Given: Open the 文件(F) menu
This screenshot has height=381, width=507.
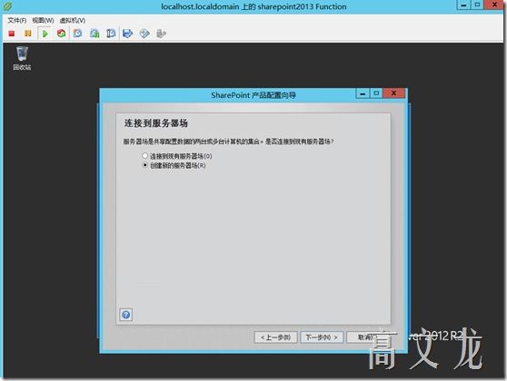Looking at the screenshot, I should [17, 20].
